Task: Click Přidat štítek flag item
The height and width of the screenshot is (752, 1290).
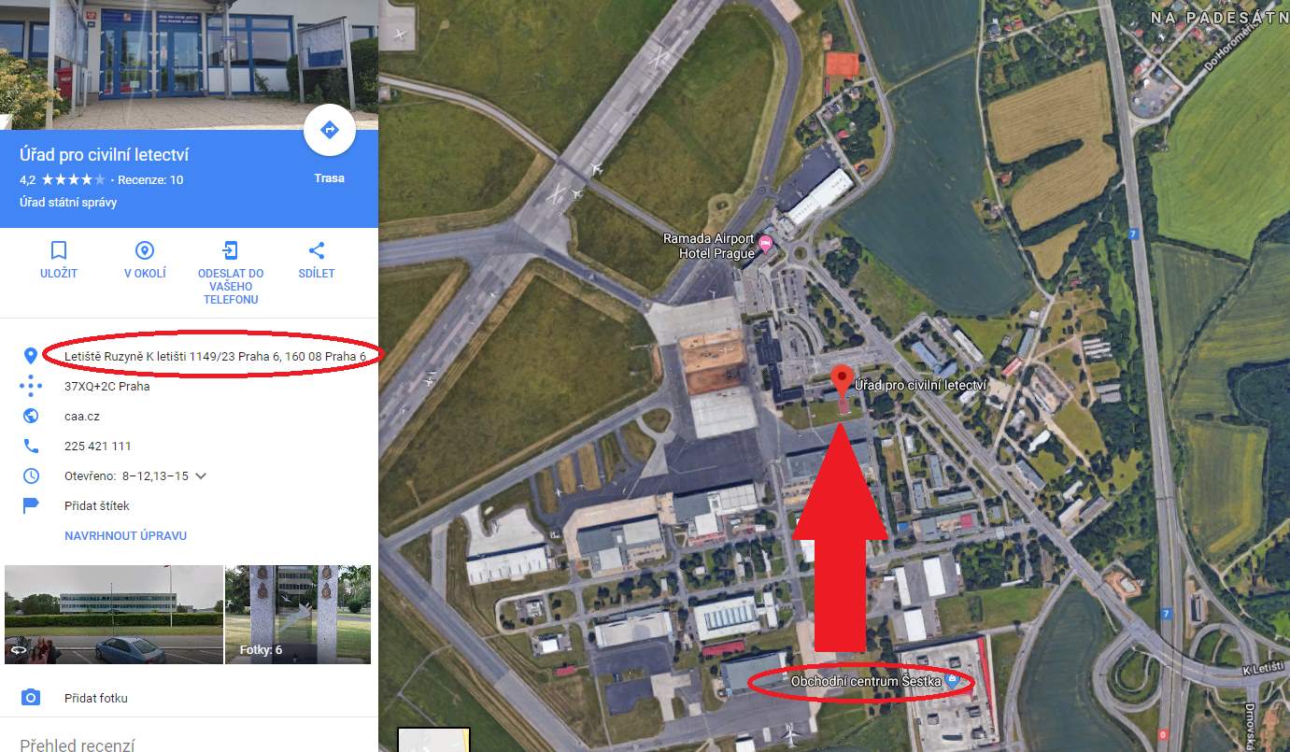Action: [96, 505]
